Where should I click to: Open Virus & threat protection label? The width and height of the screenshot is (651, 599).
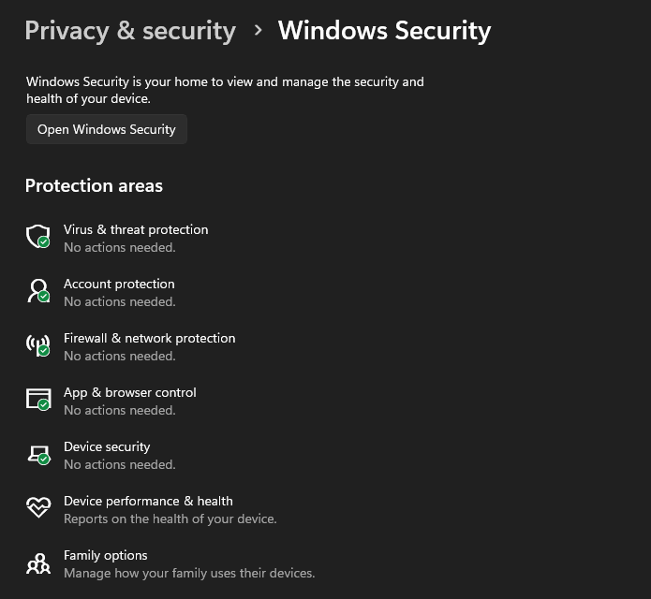coord(136,229)
